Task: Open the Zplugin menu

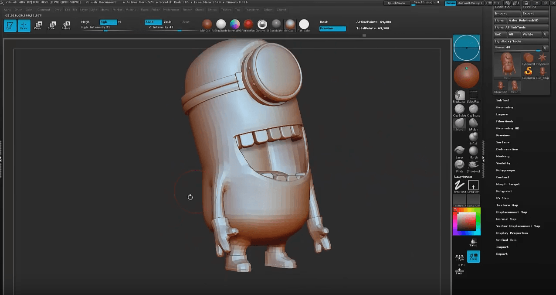Action: 268,10
